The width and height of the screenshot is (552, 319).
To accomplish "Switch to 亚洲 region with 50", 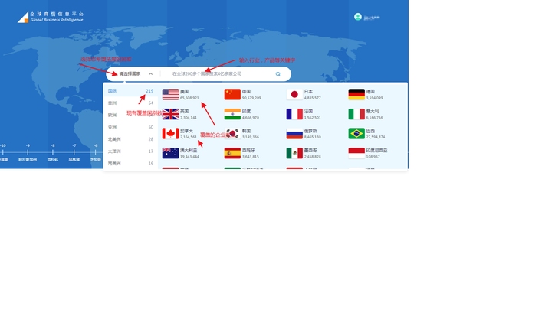I will tap(130, 127).
